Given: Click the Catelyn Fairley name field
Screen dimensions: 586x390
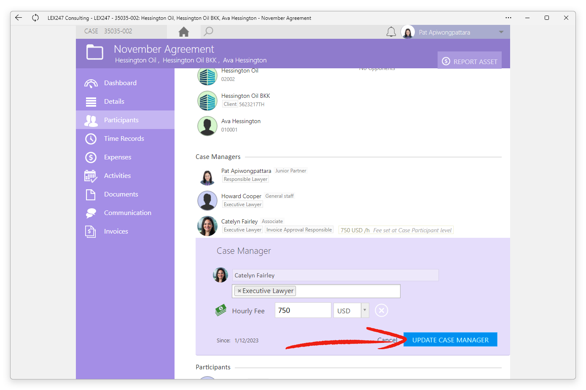Looking at the screenshot, I should click(x=335, y=275).
